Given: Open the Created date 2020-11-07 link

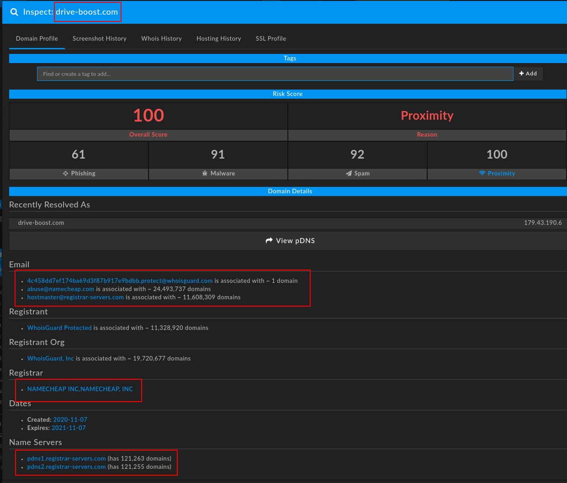Looking at the screenshot, I should pos(70,419).
